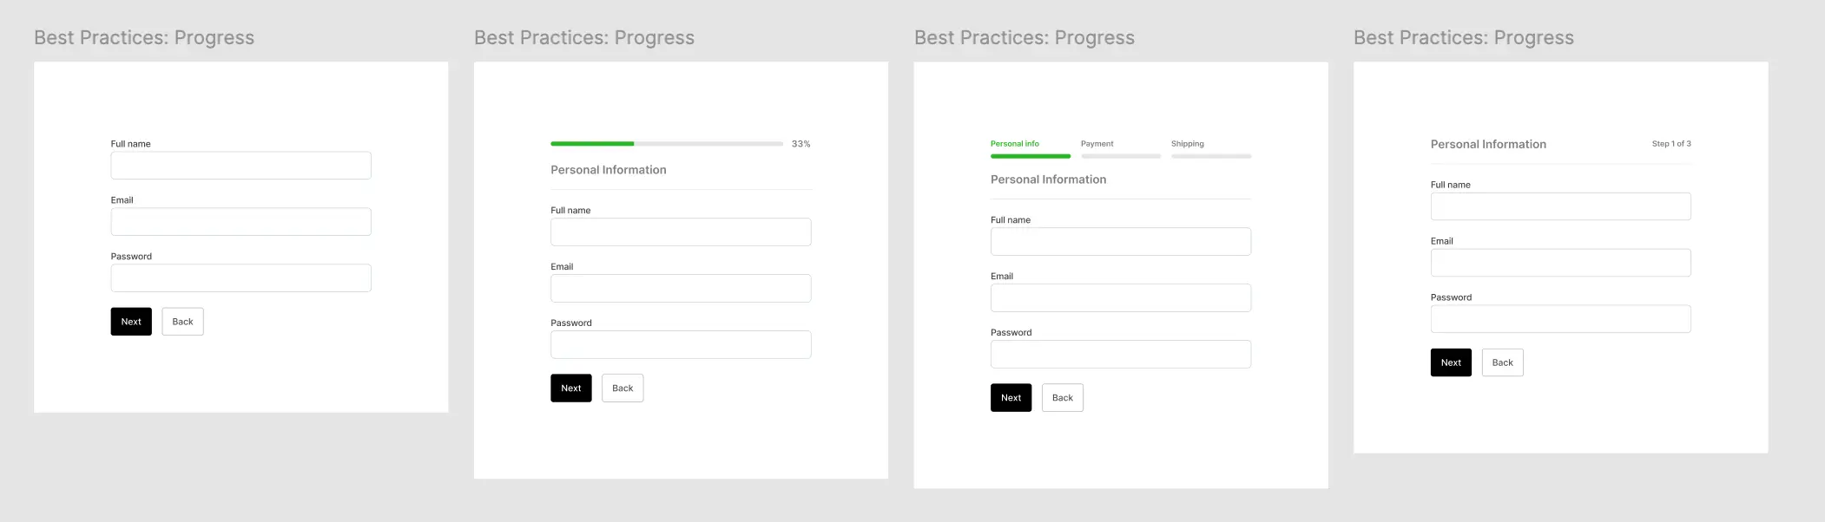Viewport: 1825px width, 522px height.
Task: Focus Password field in 33% progress form
Action: click(x=681, y=345)
